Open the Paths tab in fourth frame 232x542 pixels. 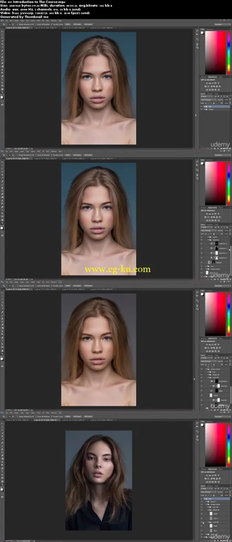[217, 486]
